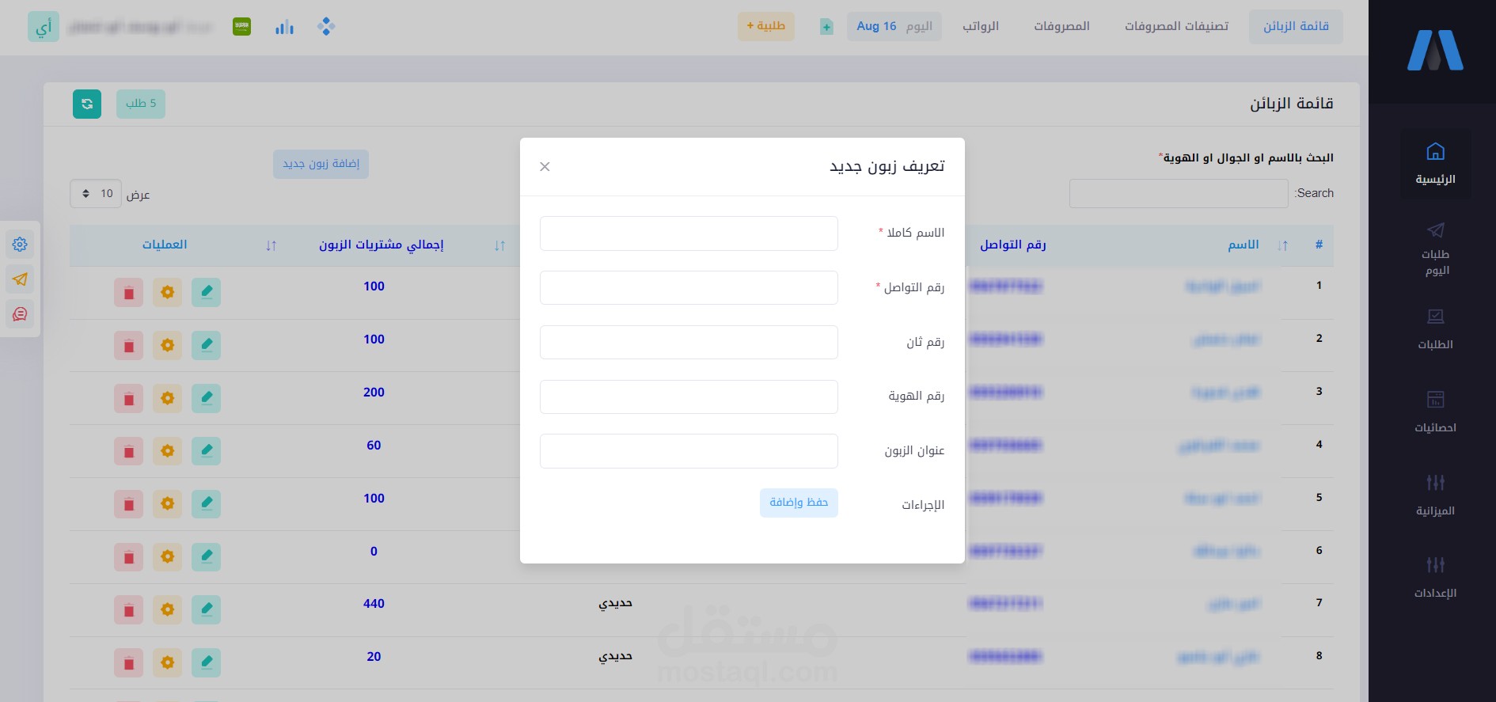Click the حفظ وإضافة save button

[799, 503]
